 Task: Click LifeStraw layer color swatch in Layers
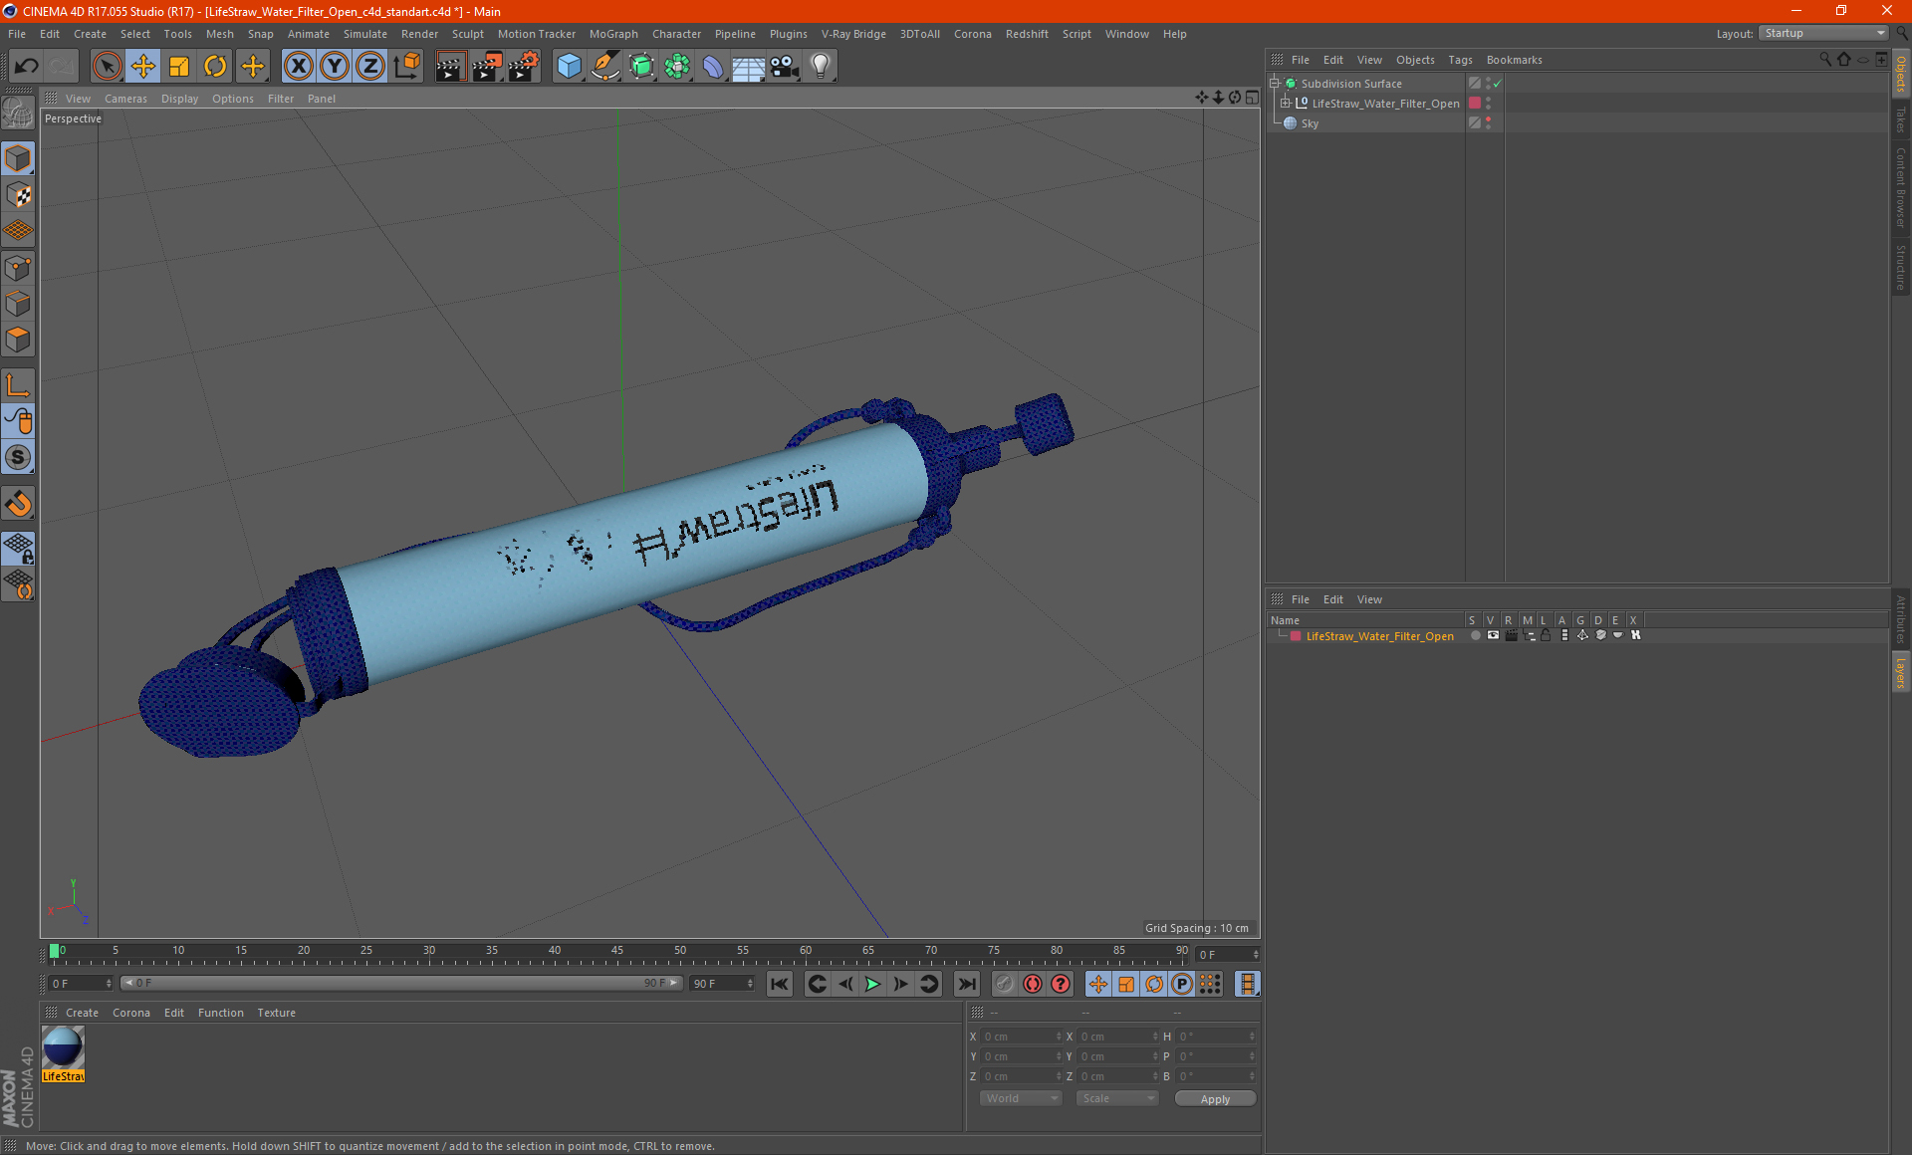coord(1296,636)
